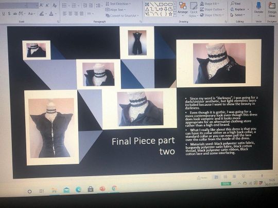Viewport: 278px width, 208px height.
Task: Click the Numbering list icon
Action: click(x=74, y=6)
